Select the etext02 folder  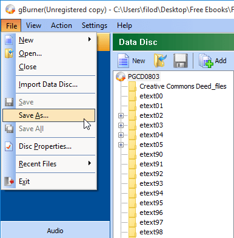pos(151,115)
